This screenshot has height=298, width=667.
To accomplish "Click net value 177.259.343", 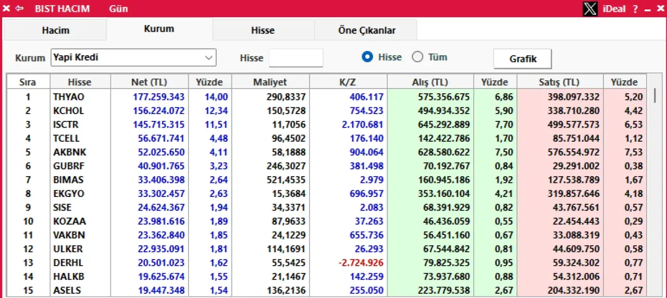I will click(159, 97).
